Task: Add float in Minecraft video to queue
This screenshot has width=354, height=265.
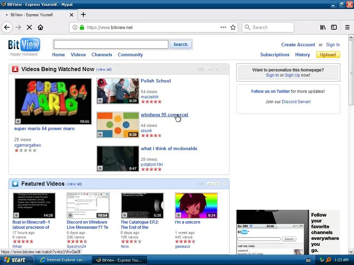Action: pos(16,215)
